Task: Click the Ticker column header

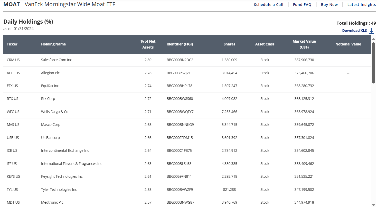Action: click(x=12, y=44)
